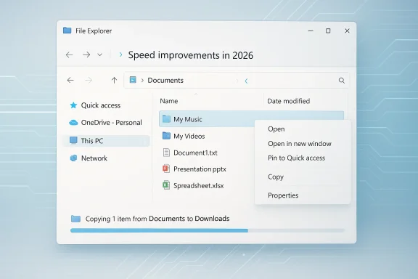Choose Properties from the context menu

[x=283, y=195]
